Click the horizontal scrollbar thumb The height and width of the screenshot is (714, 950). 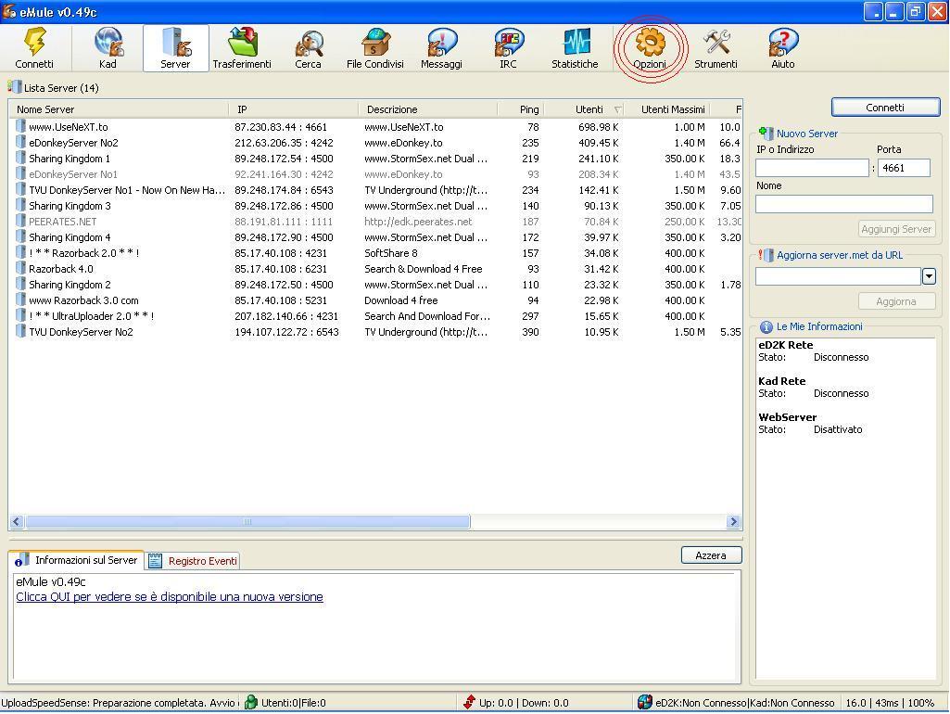(247, 521)
